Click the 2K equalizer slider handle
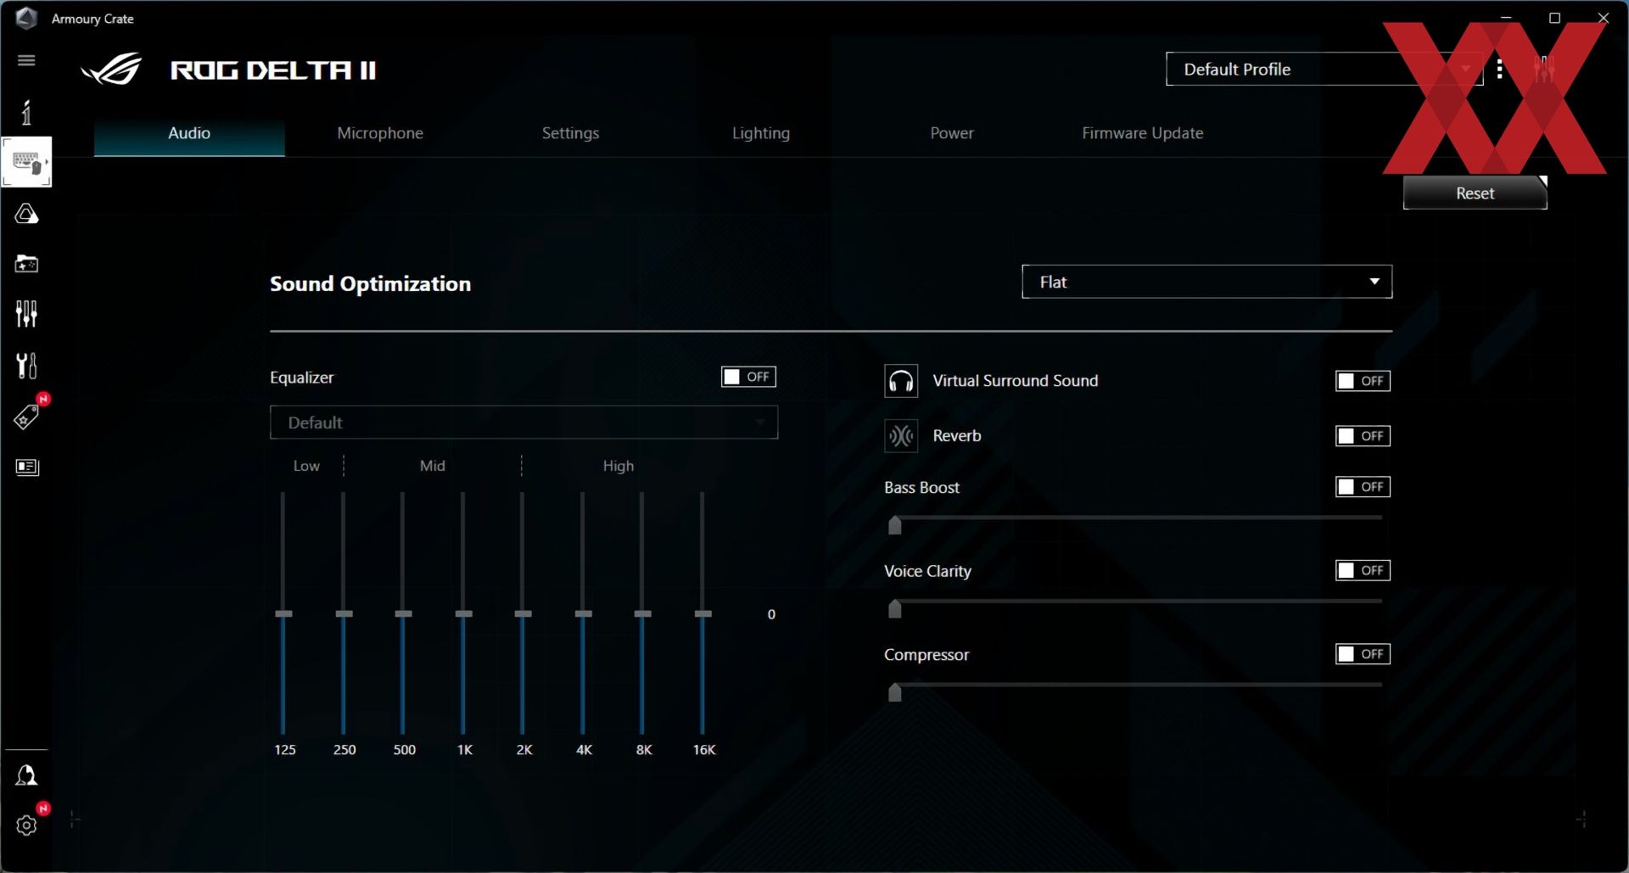Viewport: 1629px width, 873px height. coord(523,613)
